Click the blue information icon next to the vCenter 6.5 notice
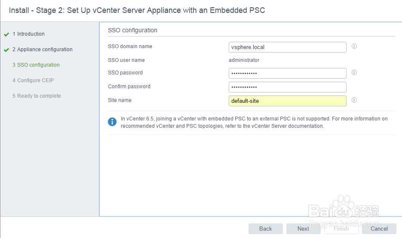Image resolution: width=402 pixels, height=238 pixels. tap(112, 122)
